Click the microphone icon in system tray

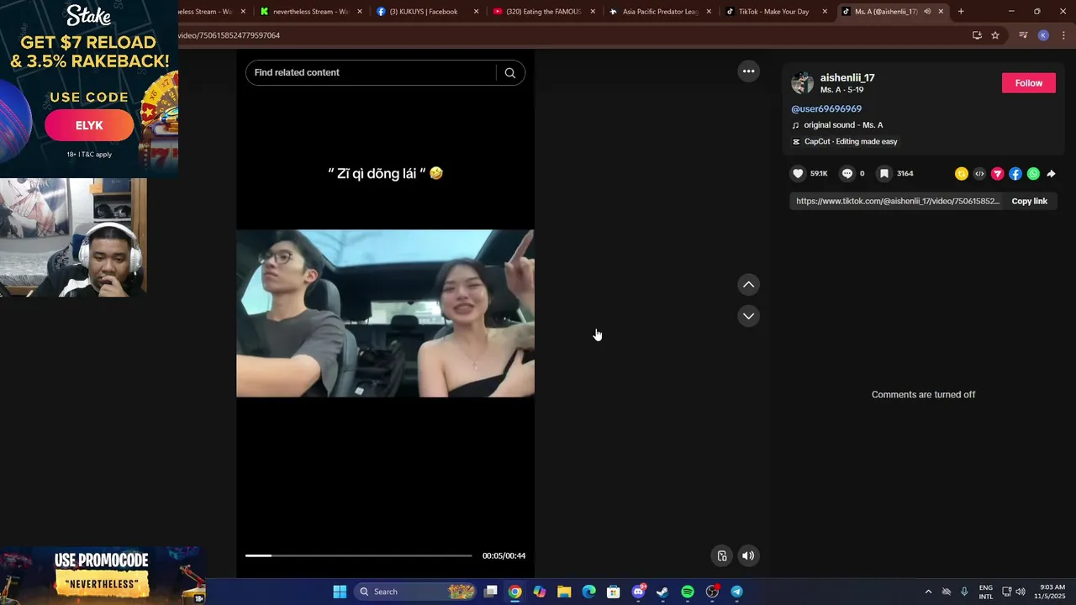pyautogui.click(x=964, y=592)
